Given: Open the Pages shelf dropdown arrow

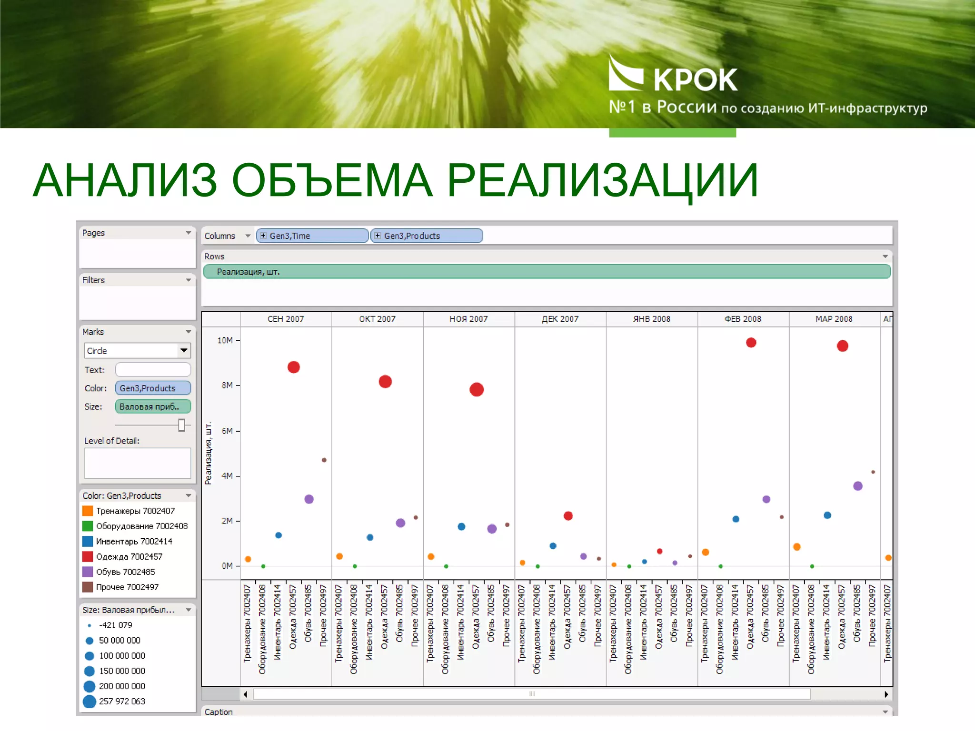Looking at the screenshot, I should (x=189, y=233).
